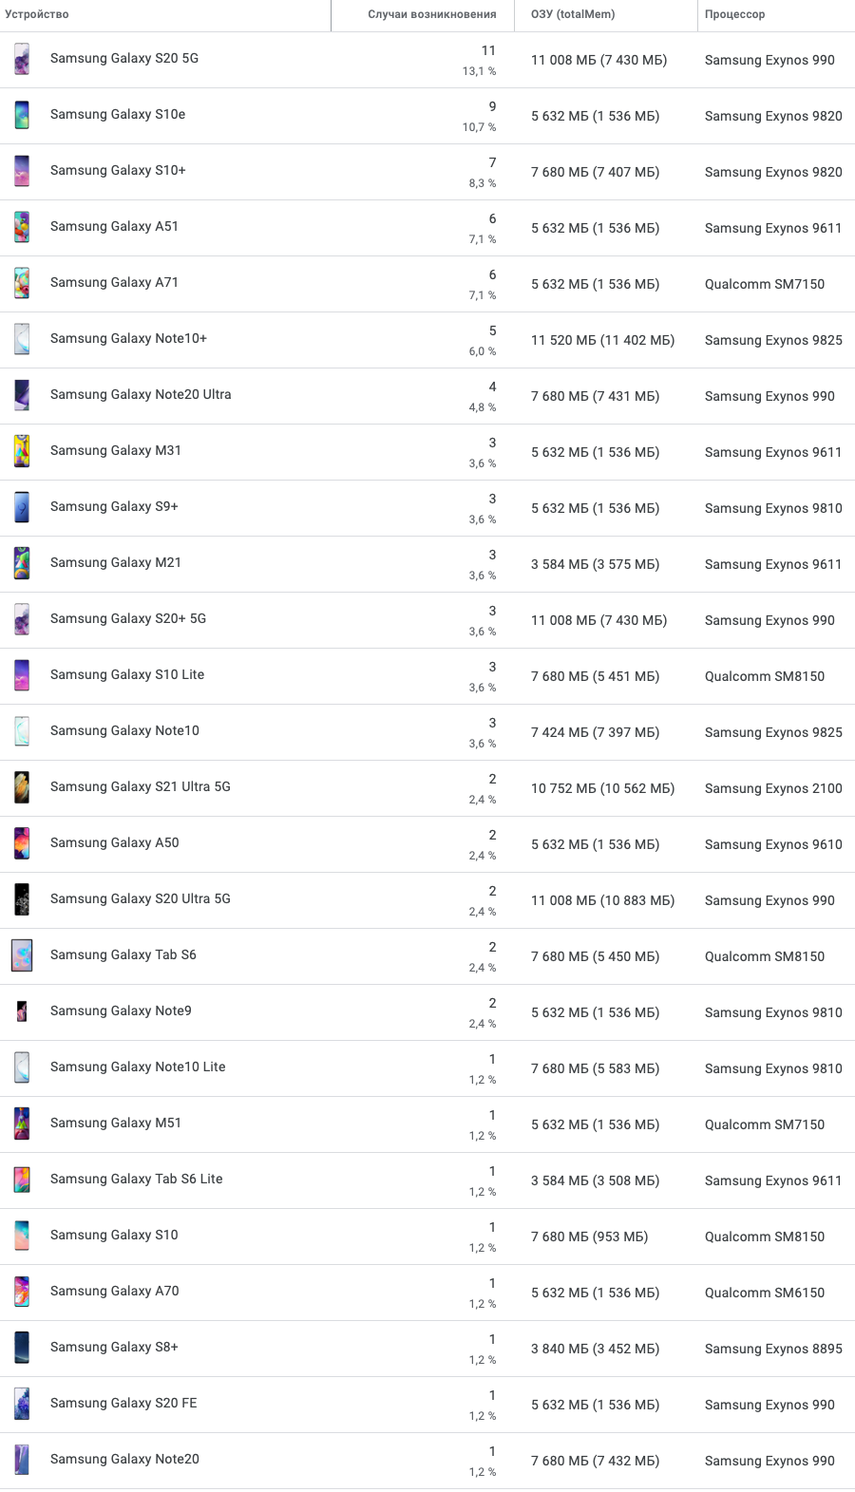Open the Samsung Galaxy A71 device entry
This screenshot has height=1492, width=855.
[114, 283]
